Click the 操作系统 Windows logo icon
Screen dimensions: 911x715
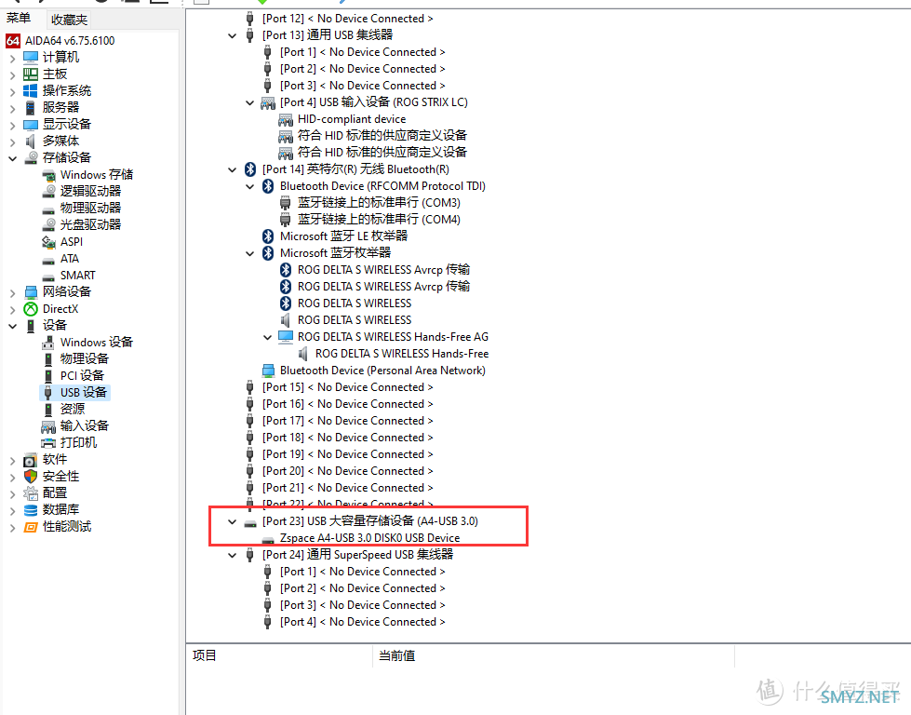tap(30, 90)
